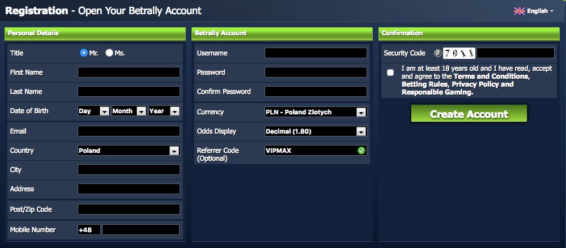Screen dimensions: 566x248
Task: Click the Security Code label
Action: click(405, 53)
